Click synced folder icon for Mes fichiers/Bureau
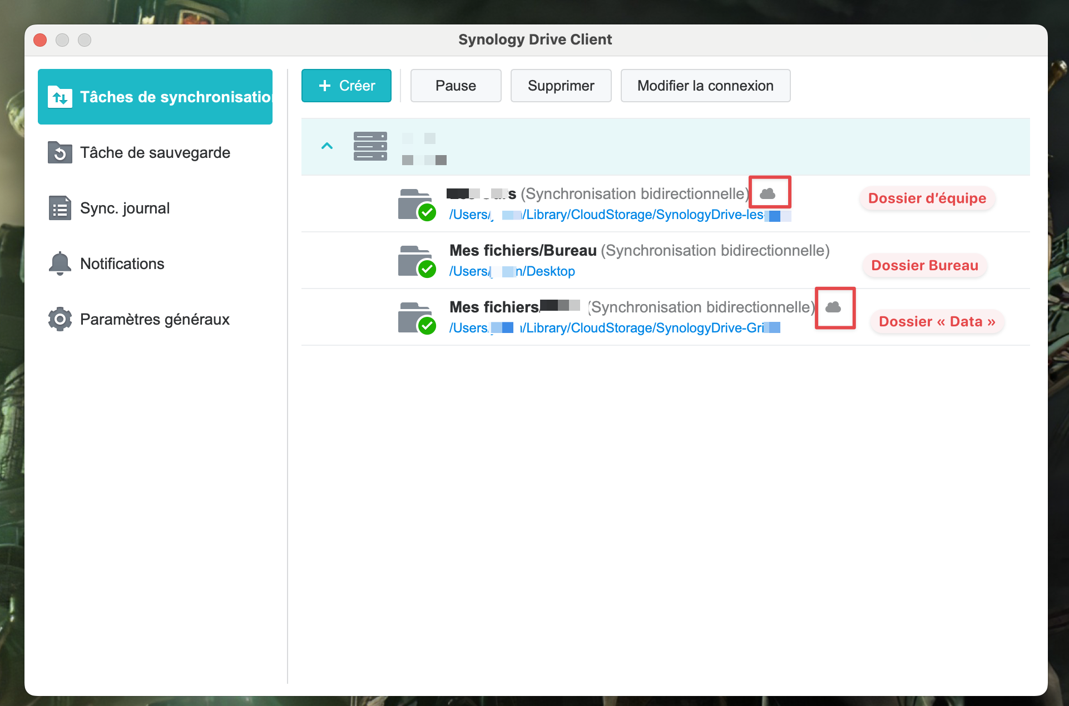This screenshot has height=706, width=1069. pos(415,261)
